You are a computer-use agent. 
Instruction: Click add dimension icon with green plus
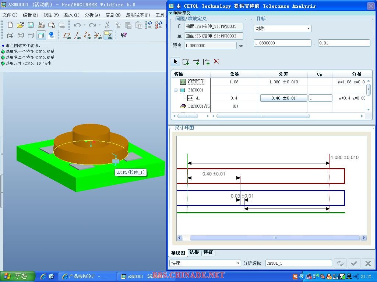tap(196, 62)
